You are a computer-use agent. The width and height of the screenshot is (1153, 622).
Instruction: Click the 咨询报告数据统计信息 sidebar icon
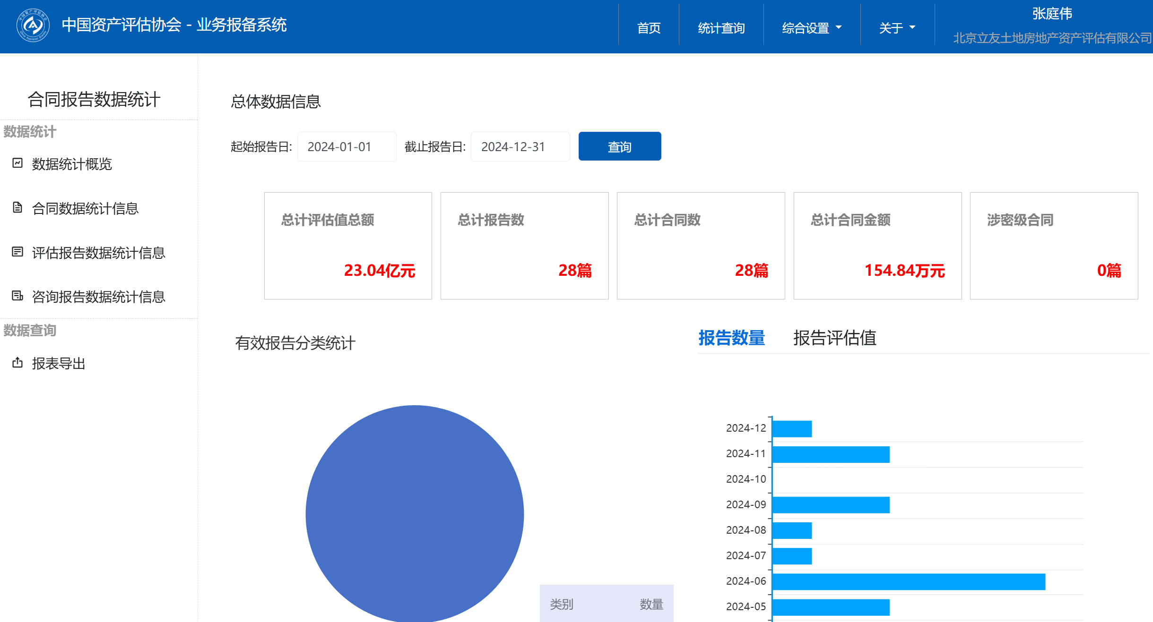coord(17,296)
